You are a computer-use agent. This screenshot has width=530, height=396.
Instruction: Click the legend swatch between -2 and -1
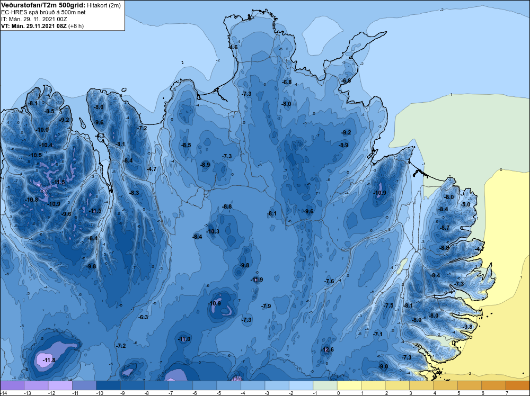coord(301,385)
